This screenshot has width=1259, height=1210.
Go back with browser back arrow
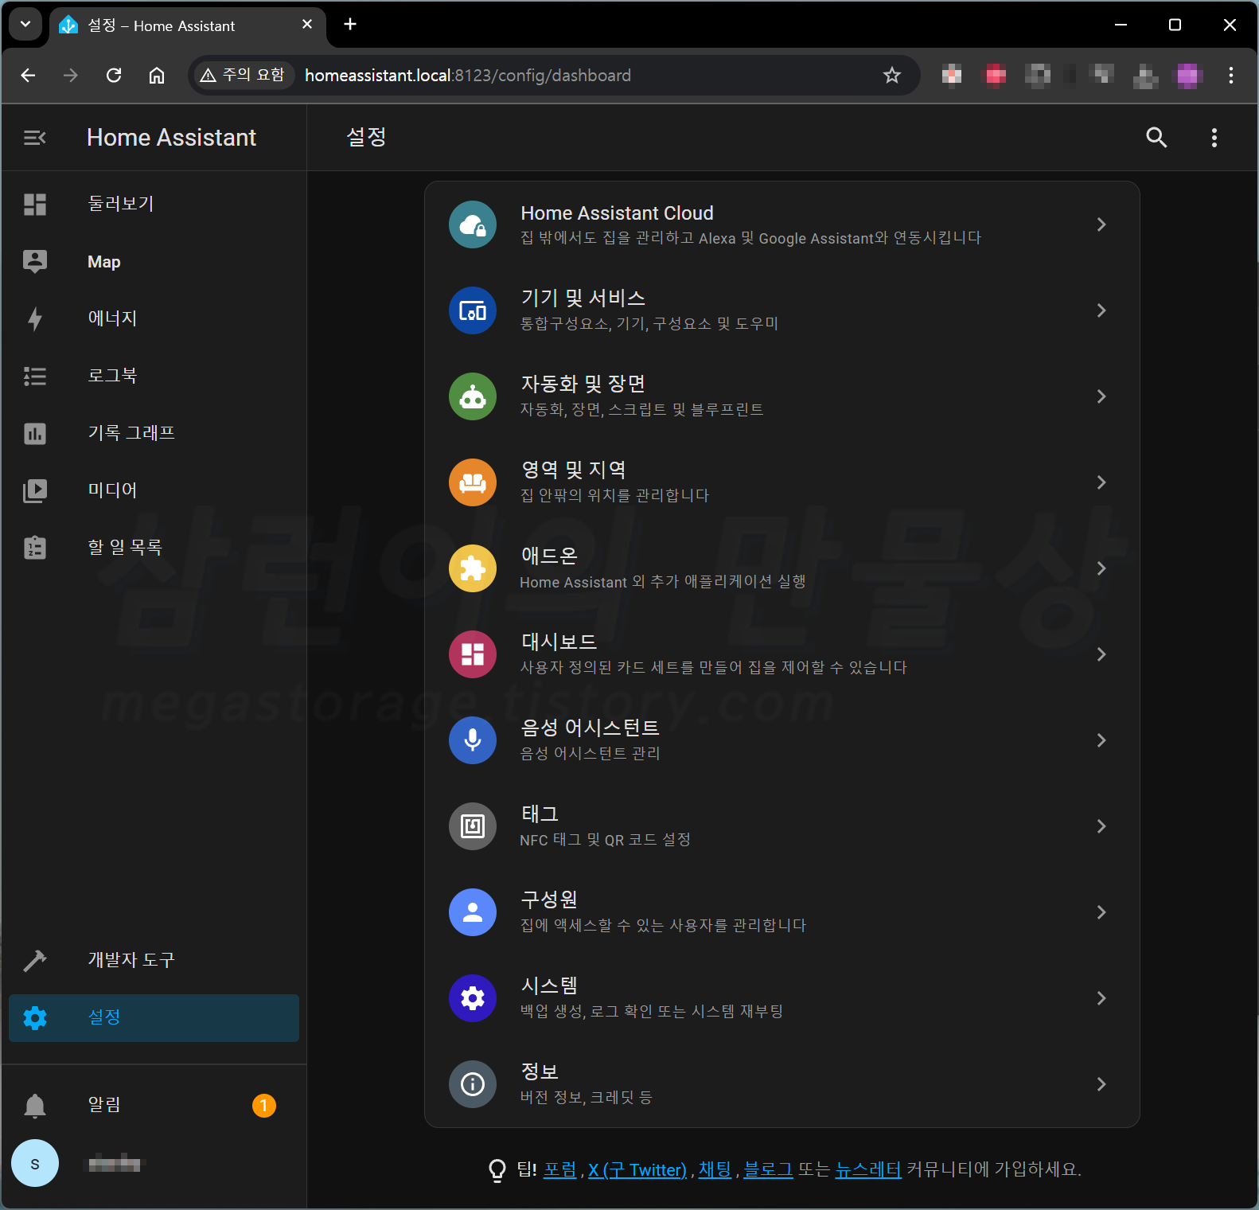click(28, 76)
